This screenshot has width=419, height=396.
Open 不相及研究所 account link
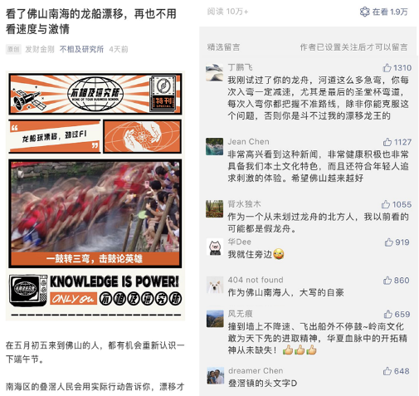[81, 49]
